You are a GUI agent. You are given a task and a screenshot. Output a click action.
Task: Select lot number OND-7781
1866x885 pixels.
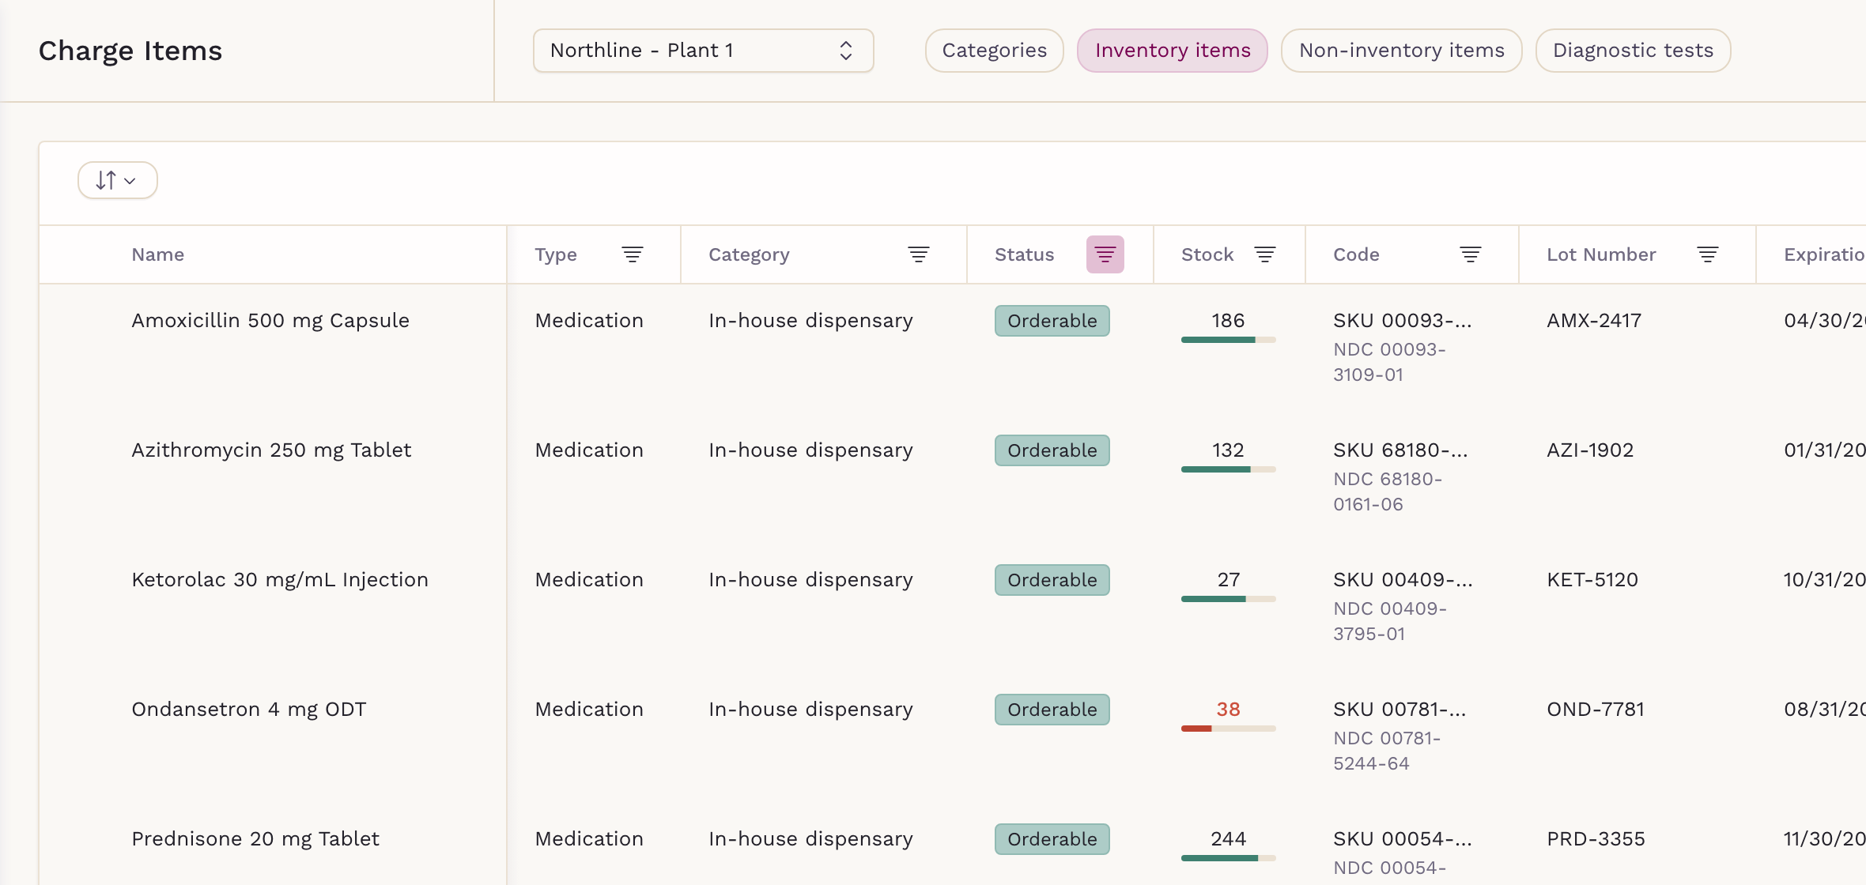point(1596,710)
